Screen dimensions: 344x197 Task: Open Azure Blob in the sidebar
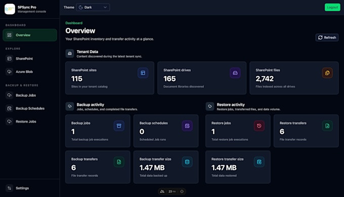30,71
